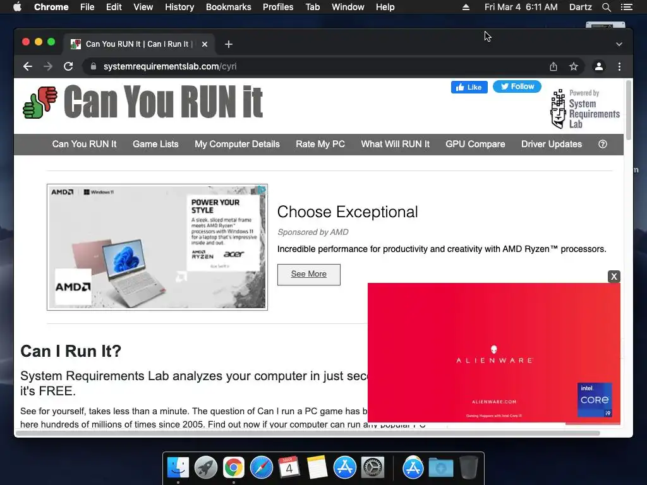
Task: Click the Facebook Like button
Action: click(x=469, y=87)
